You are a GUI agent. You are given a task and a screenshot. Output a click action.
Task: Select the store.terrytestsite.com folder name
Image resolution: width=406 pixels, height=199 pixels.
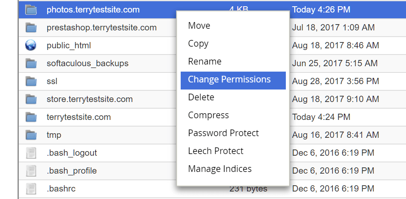click(90, 99)
